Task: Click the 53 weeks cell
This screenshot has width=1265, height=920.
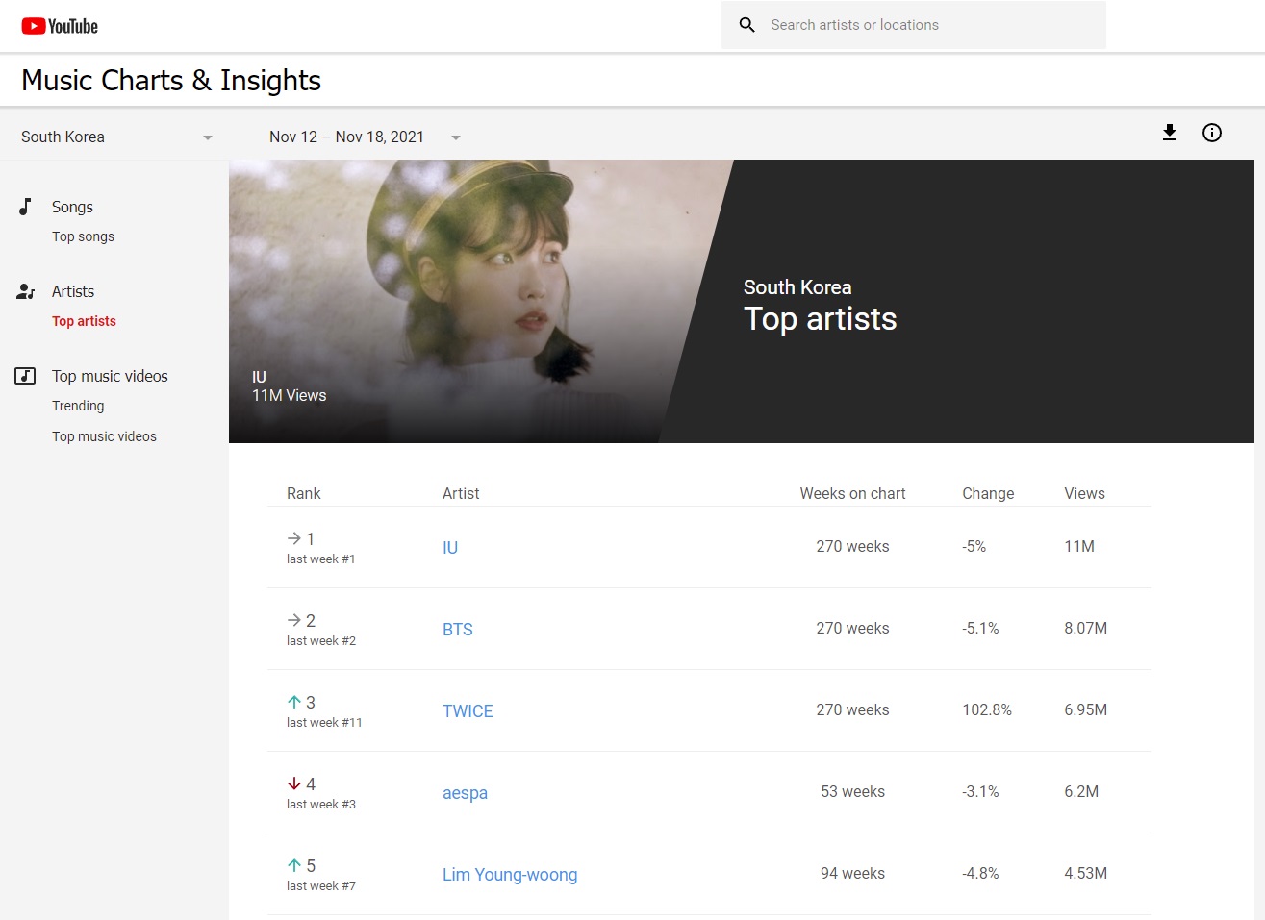Action: click(852, 791)
